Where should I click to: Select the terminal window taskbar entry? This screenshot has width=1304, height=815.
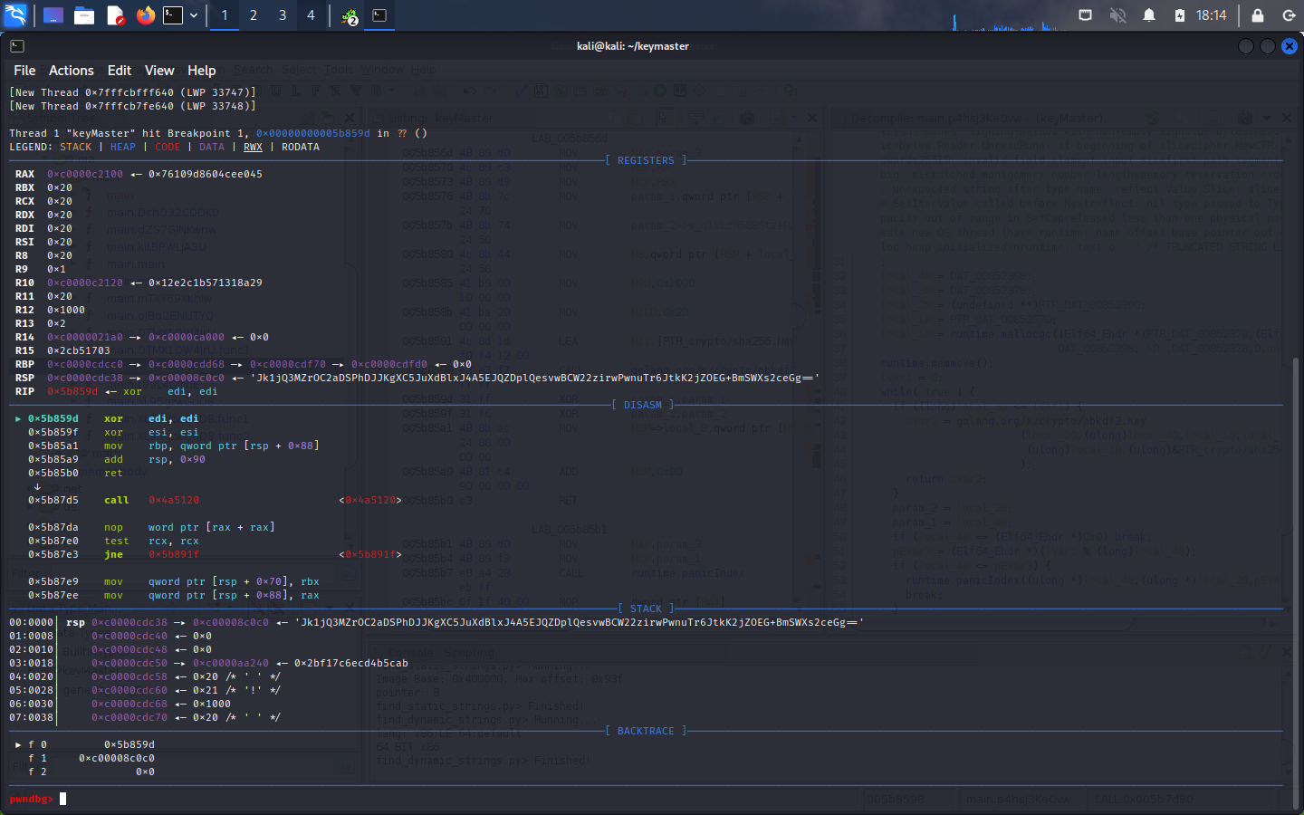380,15
